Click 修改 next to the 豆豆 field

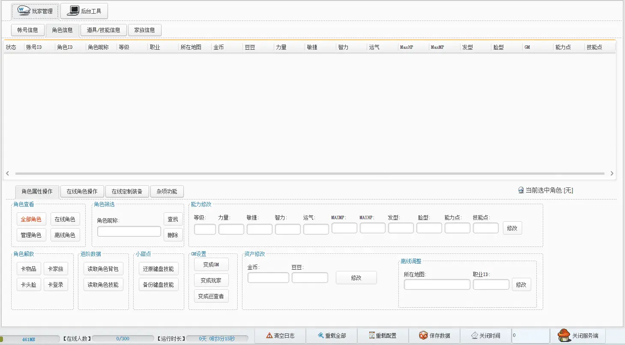click(356, 278)
